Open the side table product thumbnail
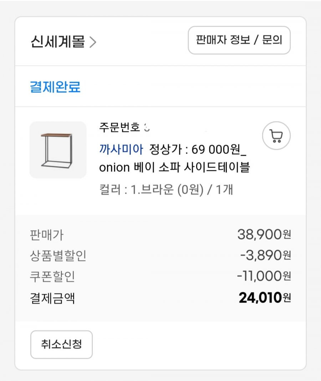 pyautogui.click(x=58, y=150)
